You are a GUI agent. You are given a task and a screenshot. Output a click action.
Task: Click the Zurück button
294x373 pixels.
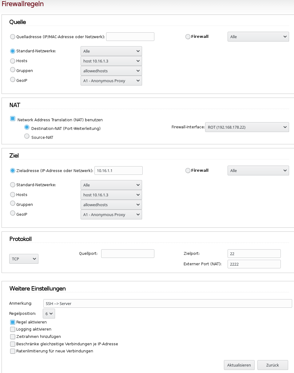273,365
